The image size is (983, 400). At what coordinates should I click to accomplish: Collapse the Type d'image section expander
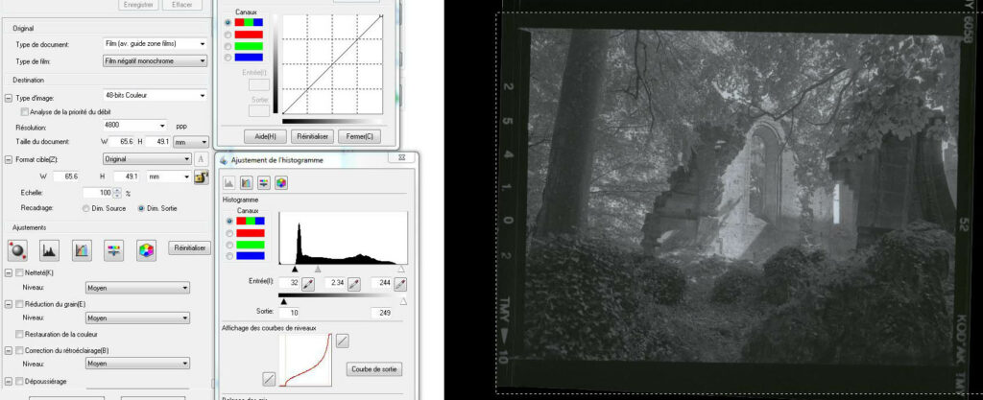[x=8, y=98]
